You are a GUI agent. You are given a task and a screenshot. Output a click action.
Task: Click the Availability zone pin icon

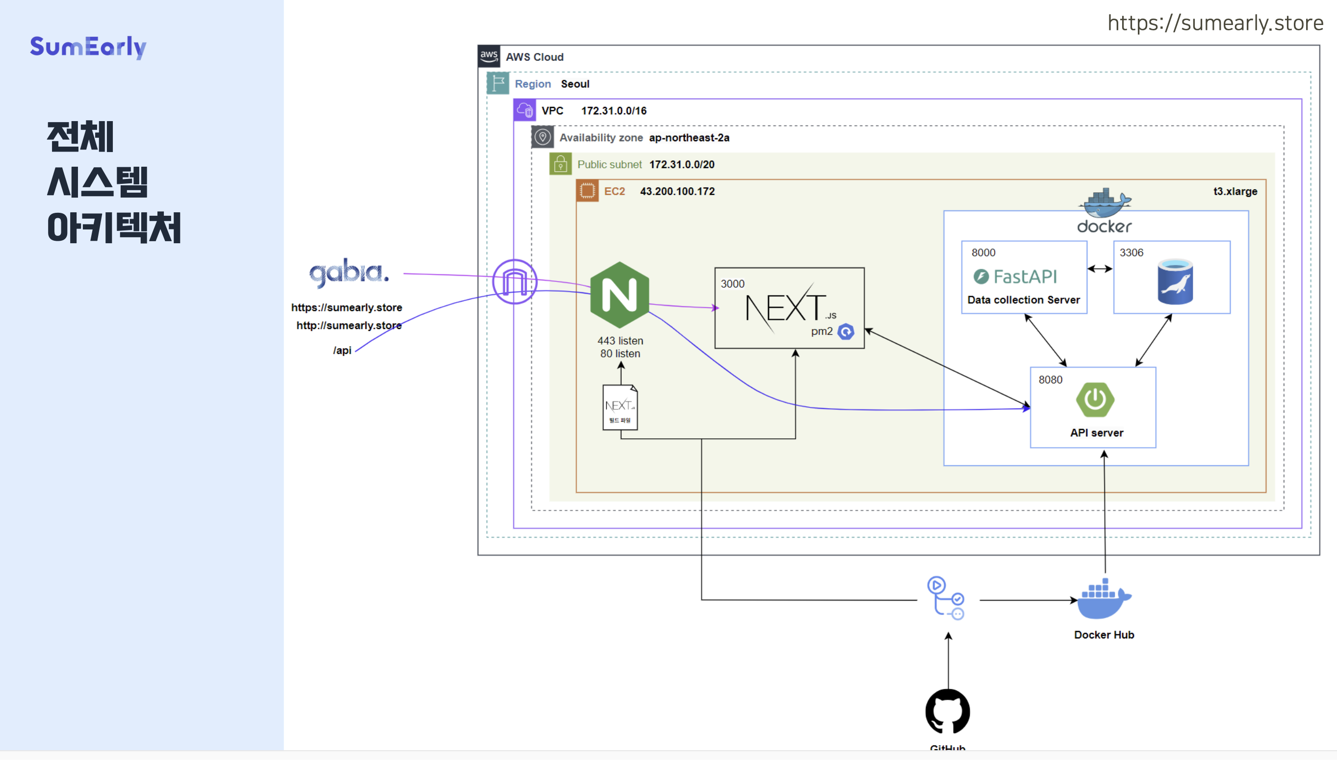point(542,137)
